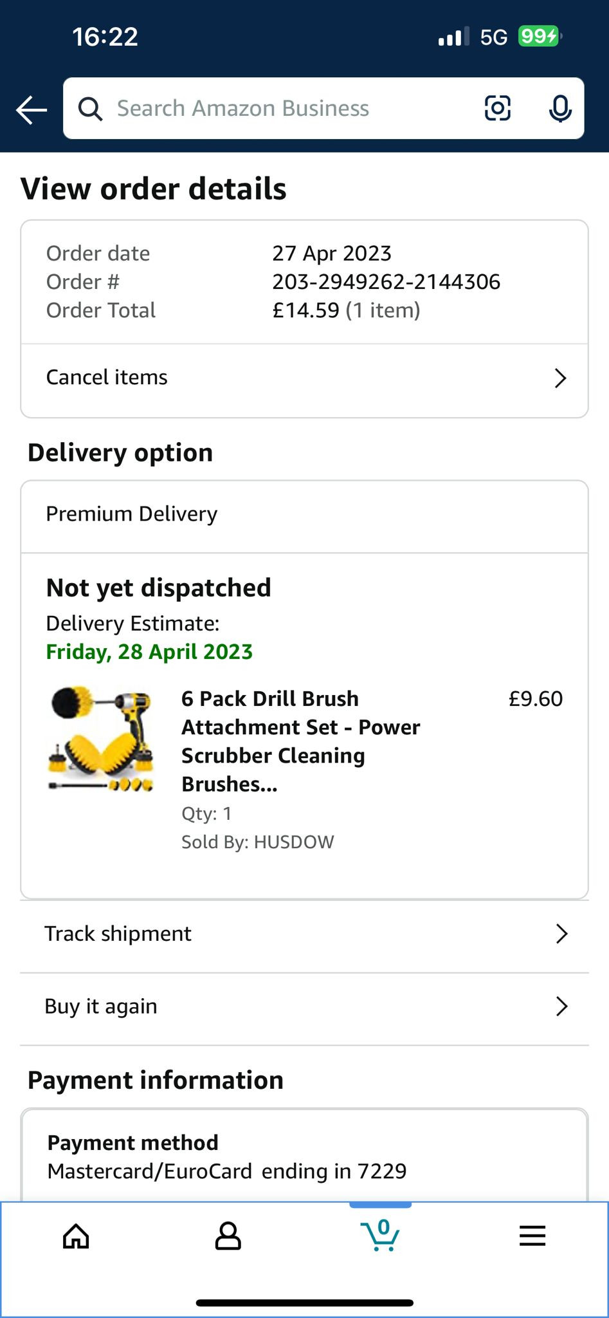Viewport: 609px width, 1318px height.
Task: Expand Track shipment chevron
Action: 561,934
